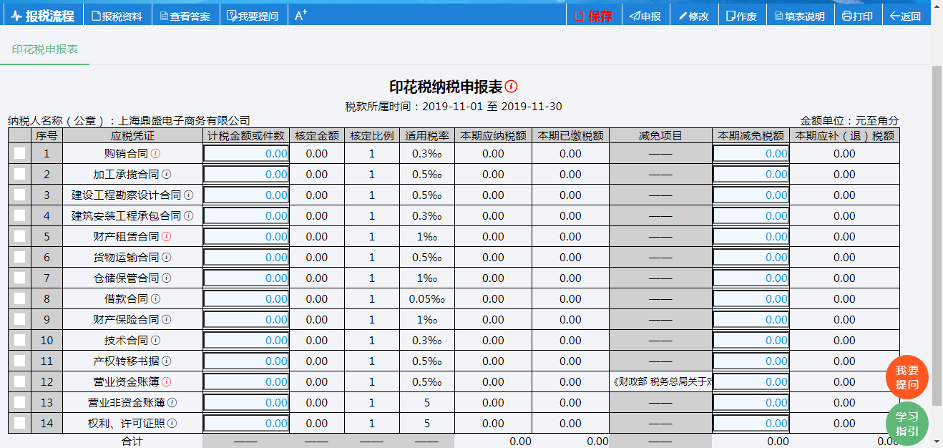Click the 打印 print button
Image resolution: width=943 pixels, height=448 pixels.
click(x=857, y=16)
